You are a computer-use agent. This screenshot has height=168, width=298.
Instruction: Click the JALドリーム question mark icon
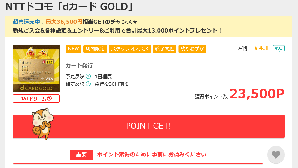49,99
